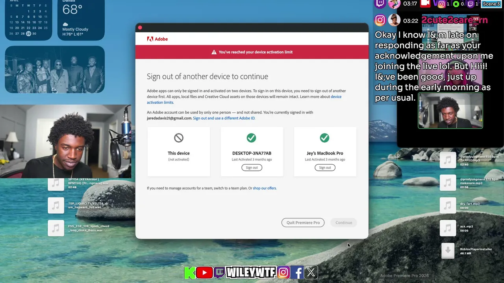Select the TSP_LIQUICITY_V3_174 drum wav file icon
Viewport: 504px width, 283px height.
tap(56, 205)
